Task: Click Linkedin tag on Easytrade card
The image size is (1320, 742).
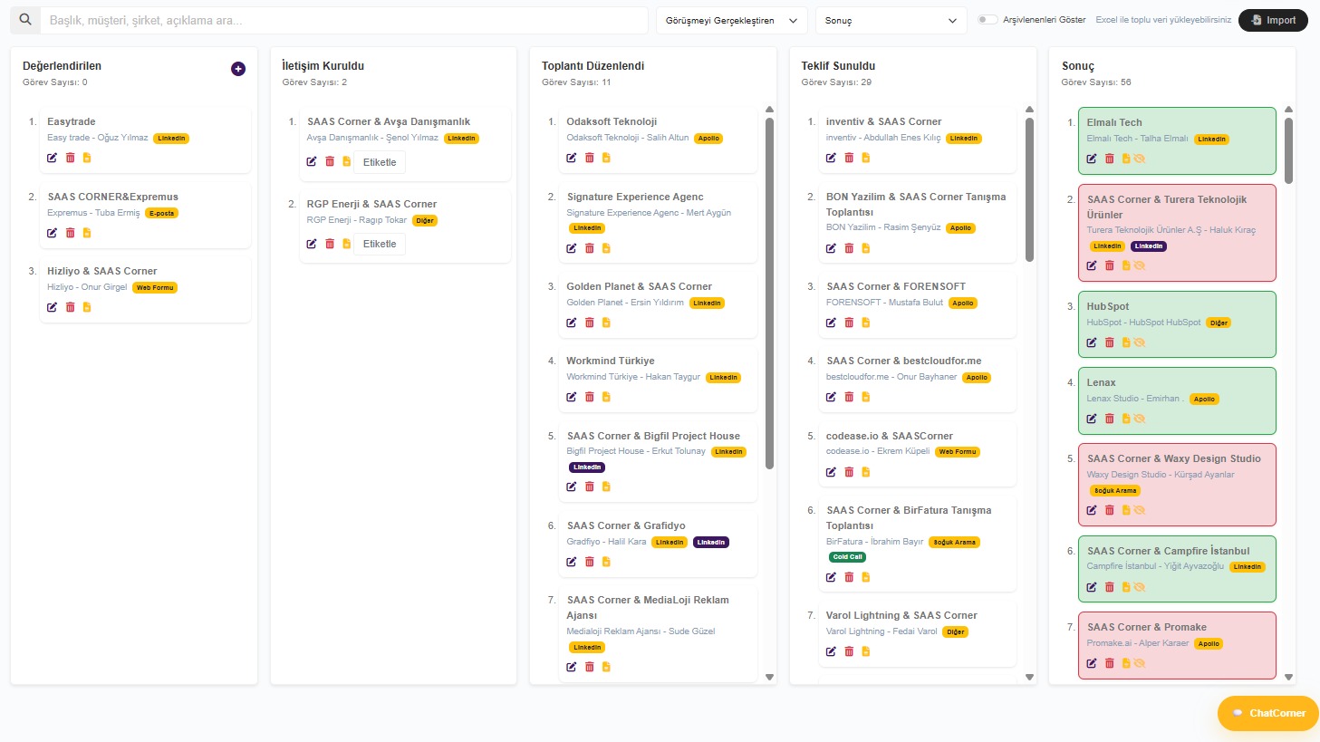Action: point(171,139)
